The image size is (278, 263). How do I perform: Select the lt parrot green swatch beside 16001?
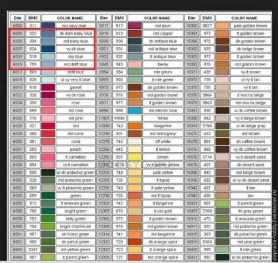coord(222,203)
